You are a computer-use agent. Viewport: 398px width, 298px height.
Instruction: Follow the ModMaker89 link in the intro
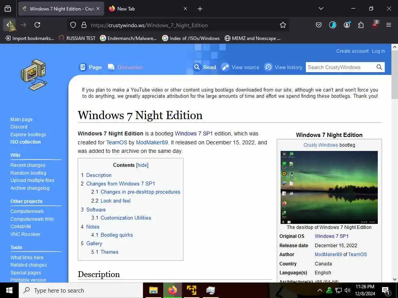coord(152,142)
